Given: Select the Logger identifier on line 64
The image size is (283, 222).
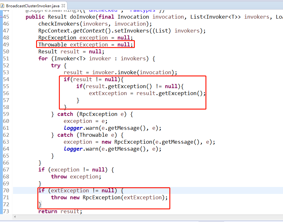Looking at the screenshot, I should 73,149.
